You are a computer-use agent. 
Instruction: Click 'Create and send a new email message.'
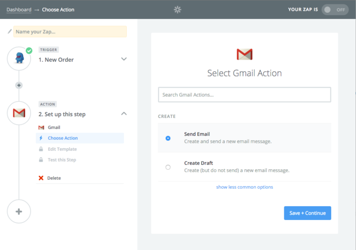228,141
